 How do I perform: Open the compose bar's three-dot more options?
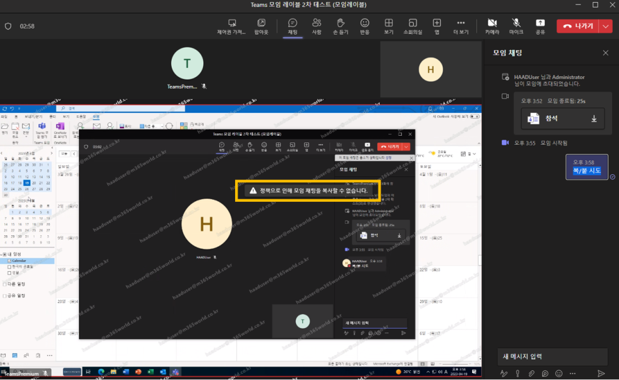(x=572, y=374)
